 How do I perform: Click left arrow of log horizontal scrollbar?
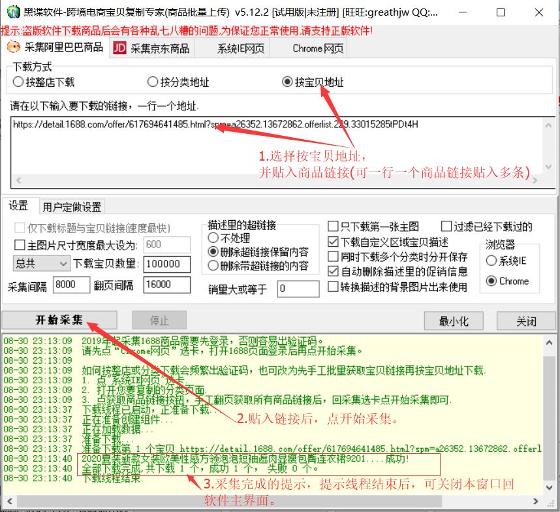(10, 501)
